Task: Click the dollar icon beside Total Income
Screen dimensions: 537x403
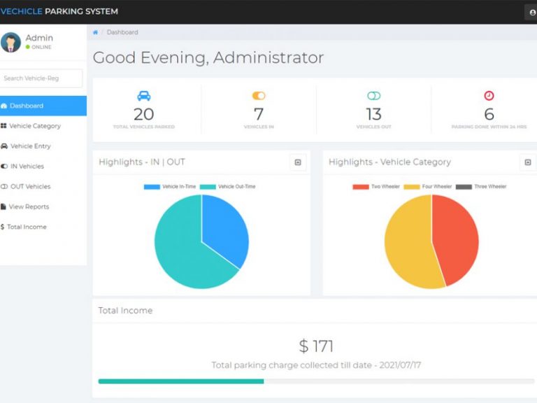Action: click(3, 227)
